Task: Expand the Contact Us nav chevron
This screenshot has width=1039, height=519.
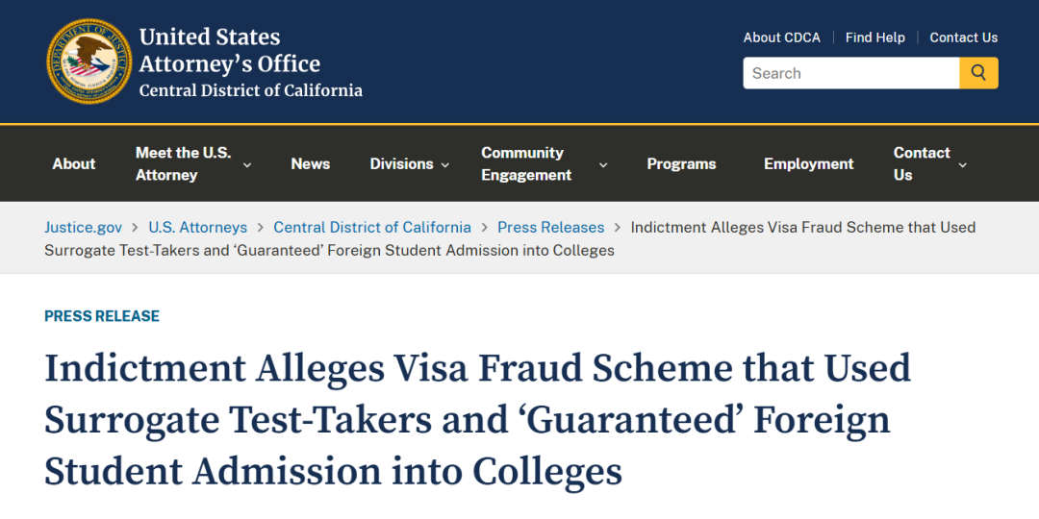Action: coord(963,164)
